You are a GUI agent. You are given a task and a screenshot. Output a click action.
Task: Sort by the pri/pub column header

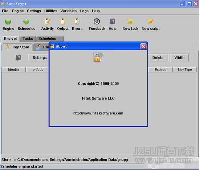click(x=37, y=70)
